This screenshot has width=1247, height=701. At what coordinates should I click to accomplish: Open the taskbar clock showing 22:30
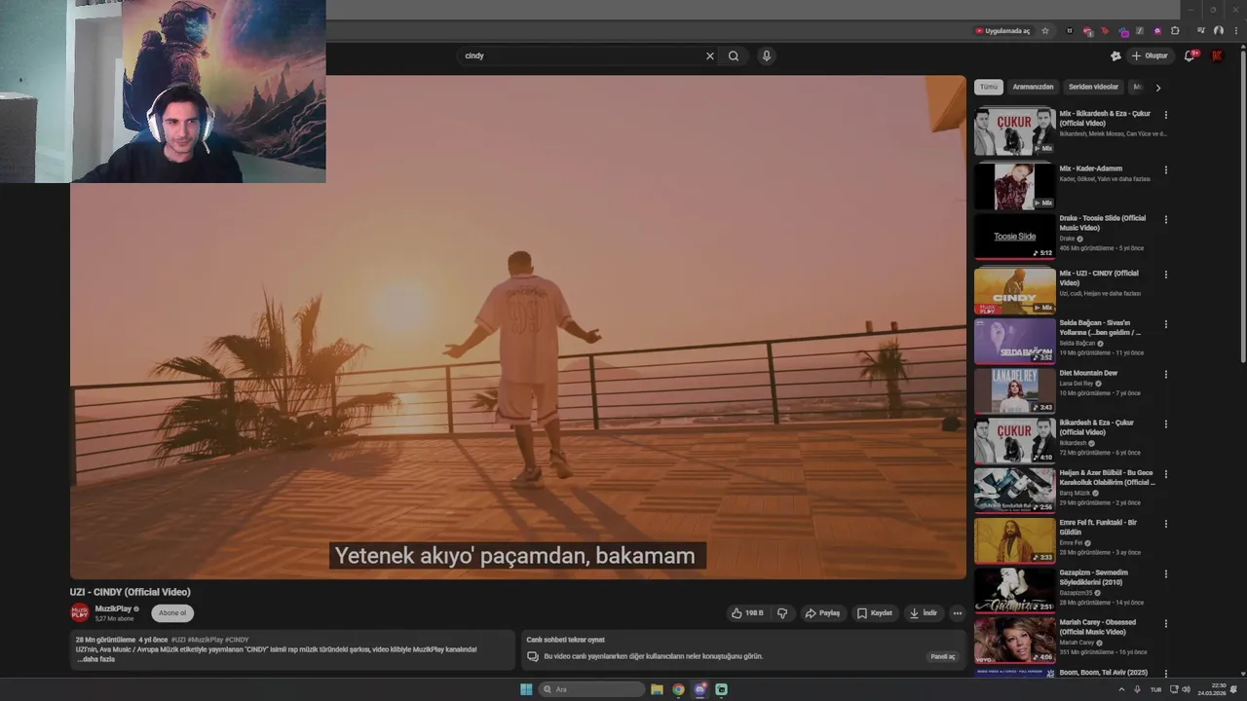(1212, 689)
